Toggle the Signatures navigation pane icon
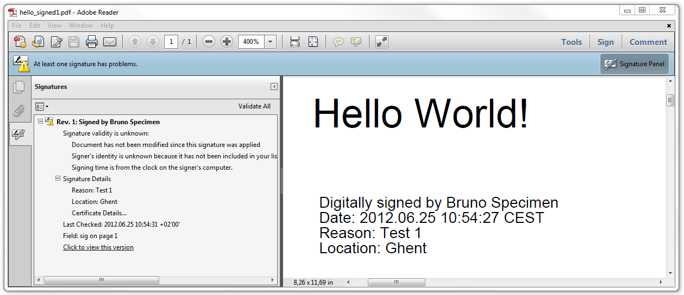This screenshot has height=295, width=684. 19,134
